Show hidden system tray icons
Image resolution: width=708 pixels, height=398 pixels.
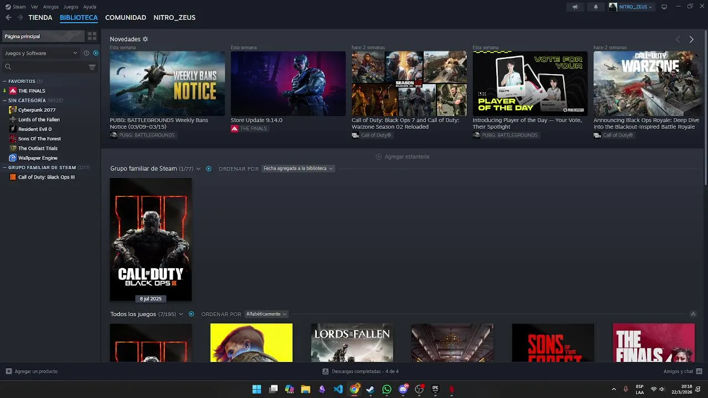[x=613, y=389]
